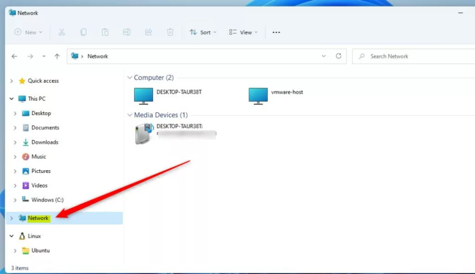Expand the Pictures folder node

click(x=15, y=171)
